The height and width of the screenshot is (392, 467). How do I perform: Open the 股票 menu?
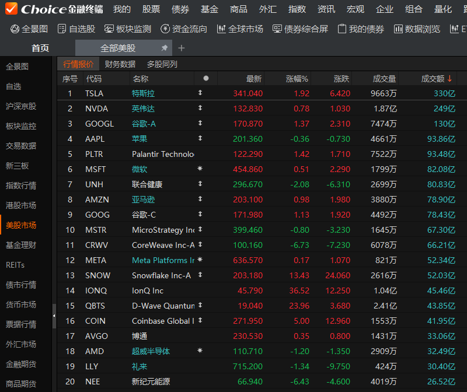coord(151,9)
